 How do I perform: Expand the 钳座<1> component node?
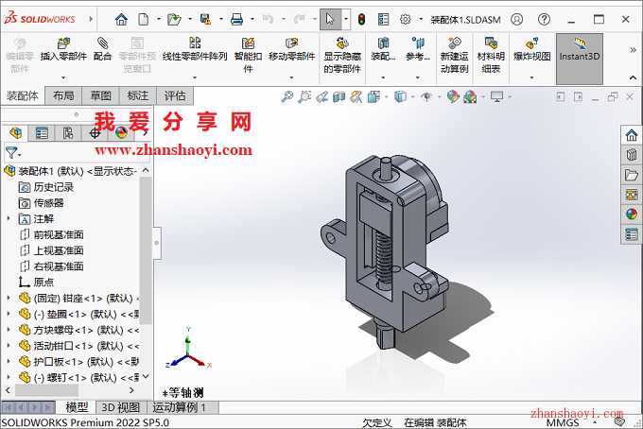9,298
